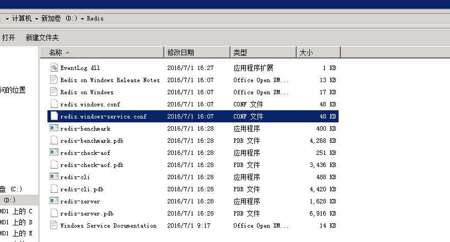Expand the dropdown arrow before 新加卷 (D:)
The height and width of the screenshot is (242, 450).
pyautogui.click(x=36, y=19)
